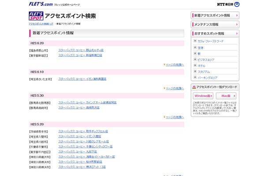The height and width of the screenshot is (176, 269).
Task: Click the 【福島県郡山市】 location label
Action: pyautogui.click(x=38, y=51)
